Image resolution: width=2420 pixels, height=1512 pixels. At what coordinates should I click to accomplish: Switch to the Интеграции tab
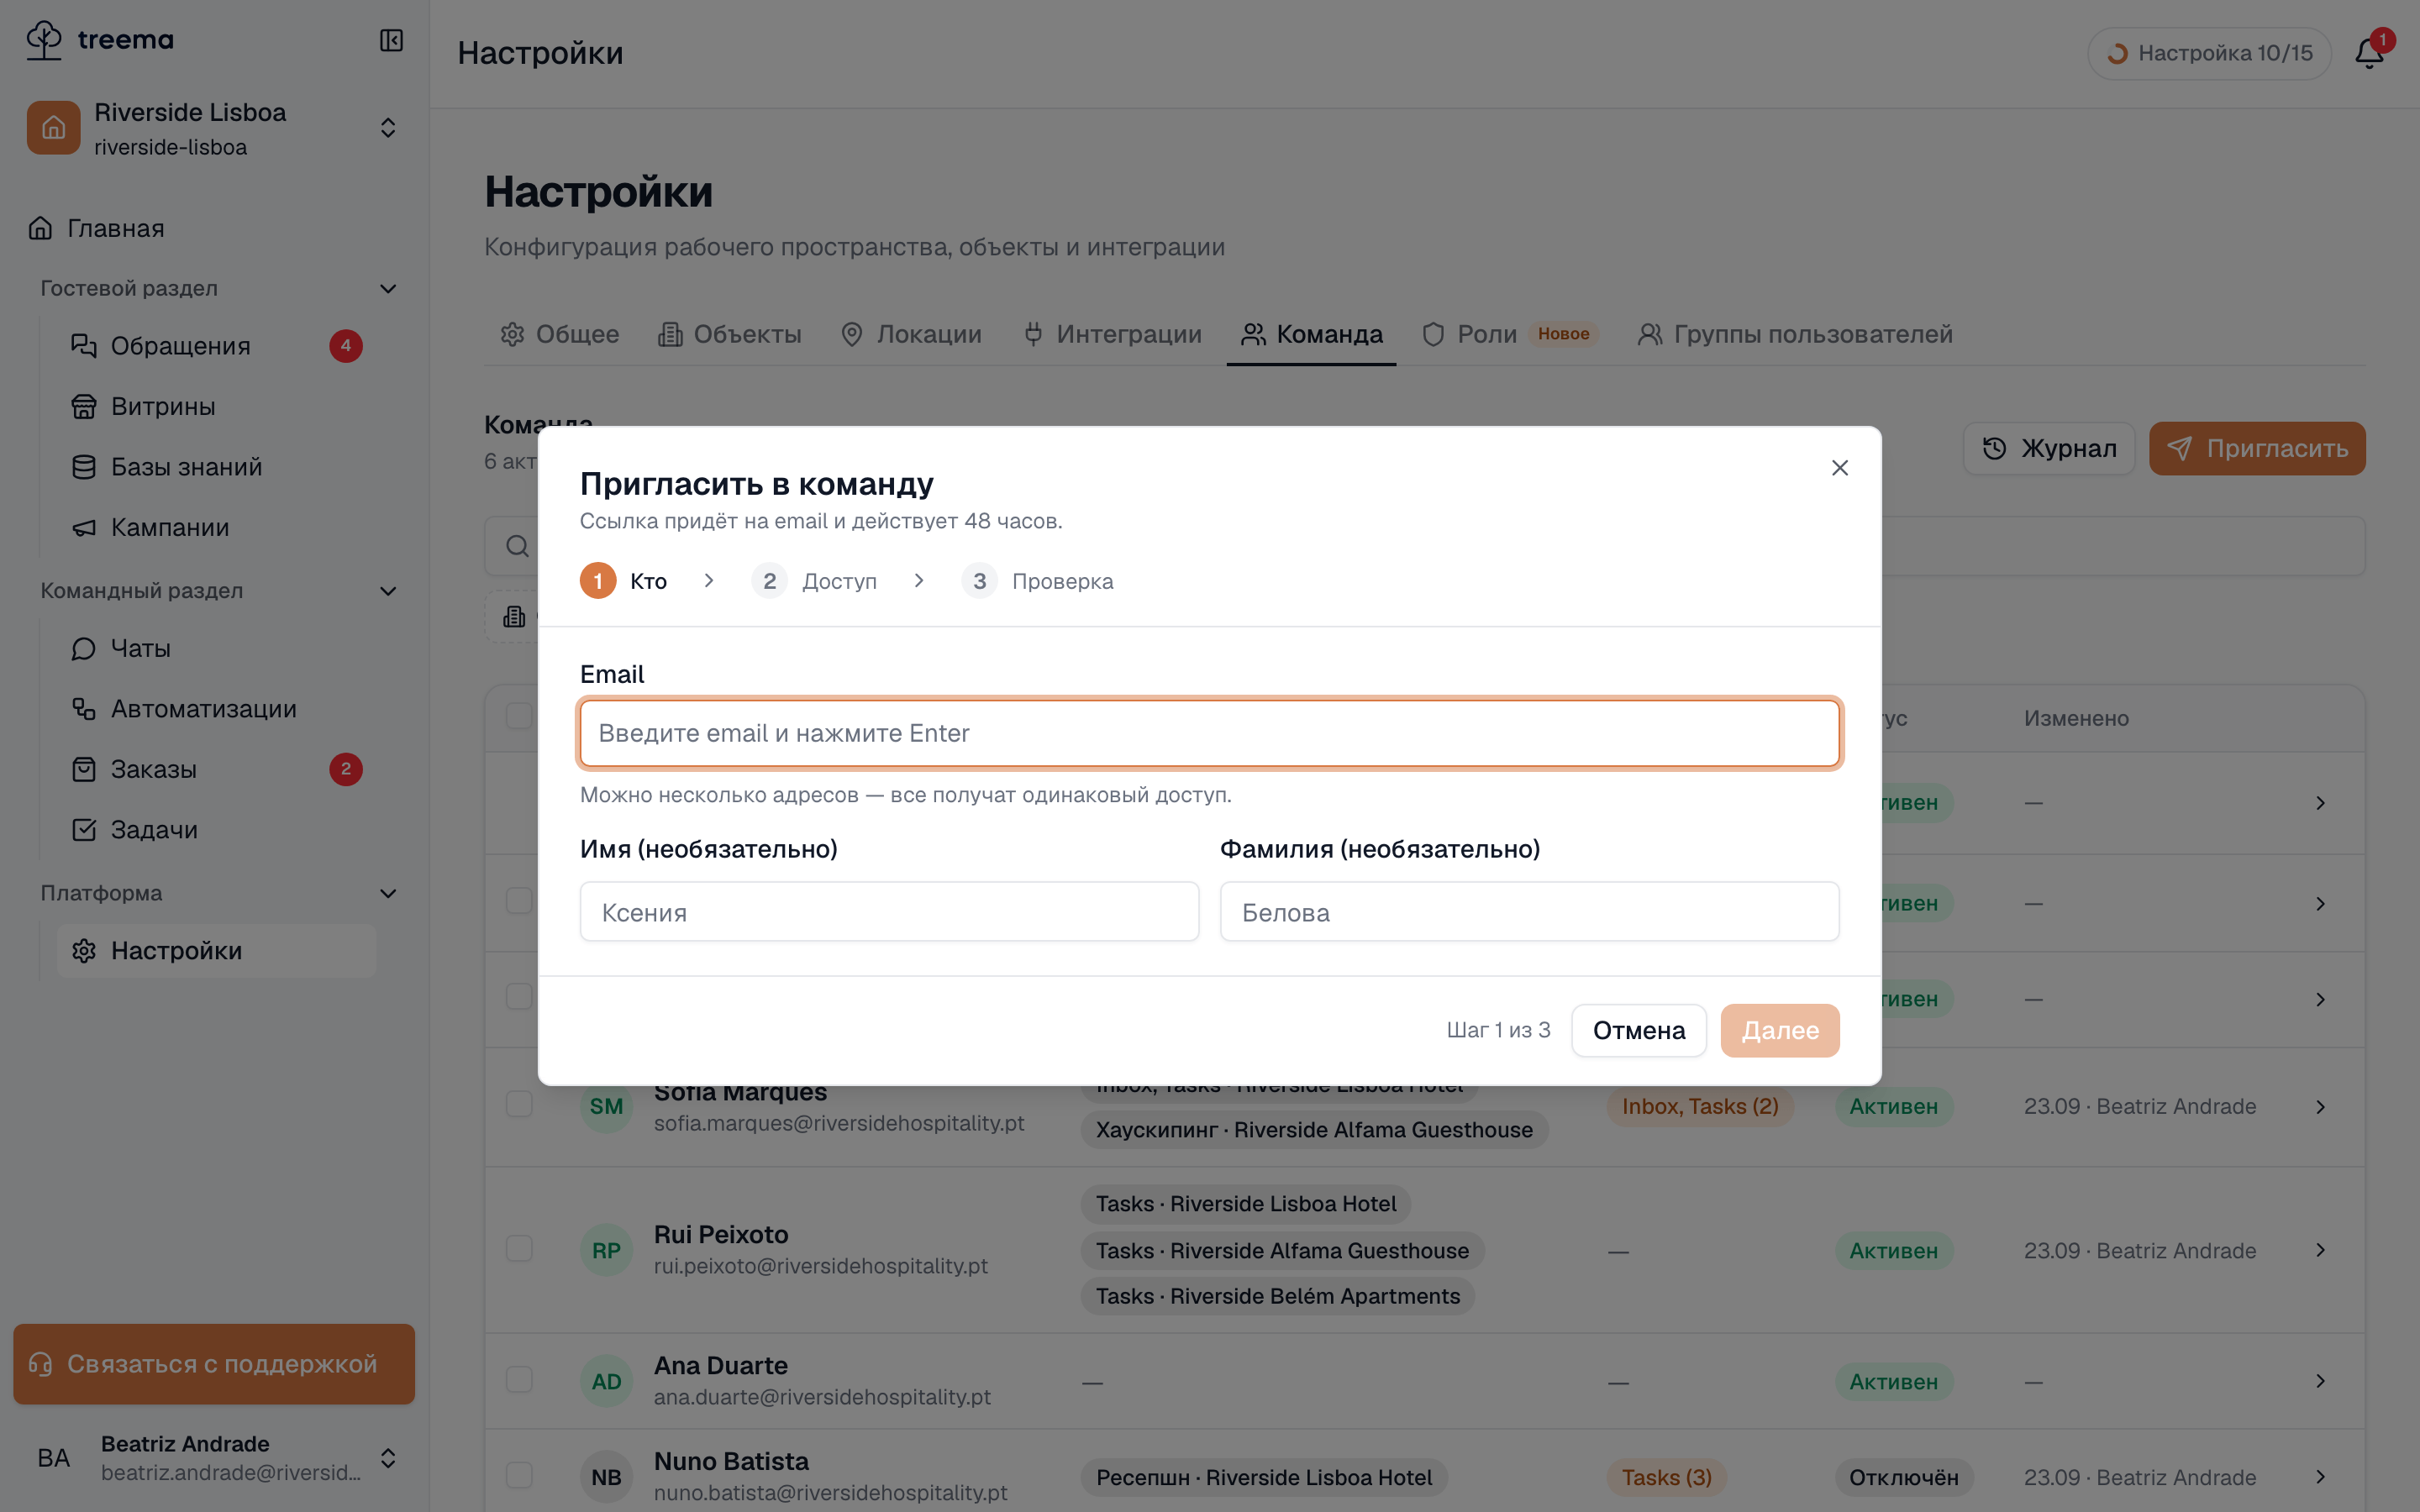pos(1113,335)
